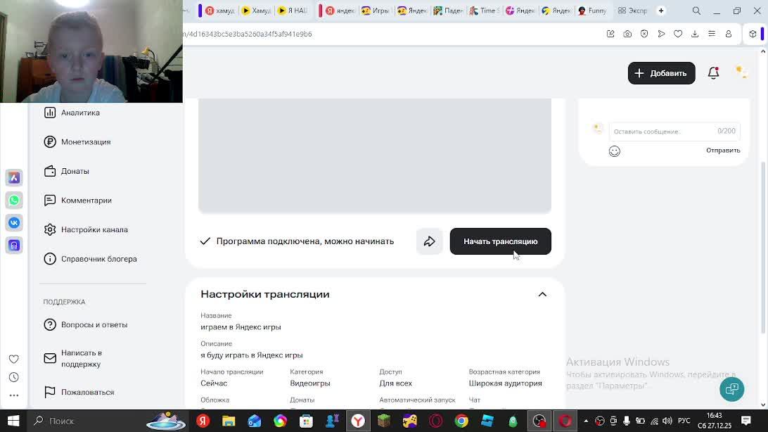Viewport: 768px width, 432px height.
Task: Switch to the 'хамуд' Yandex tab
Action: click(x=220, y=11)
